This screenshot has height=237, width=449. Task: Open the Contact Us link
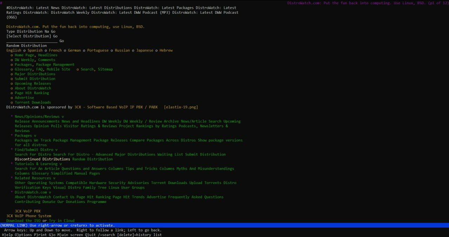coord(64,197)
